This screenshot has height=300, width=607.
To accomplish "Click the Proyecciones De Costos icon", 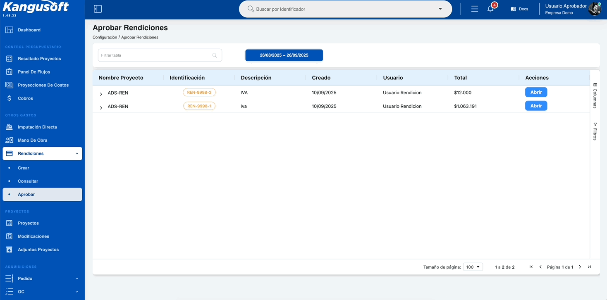I will 9,85.
